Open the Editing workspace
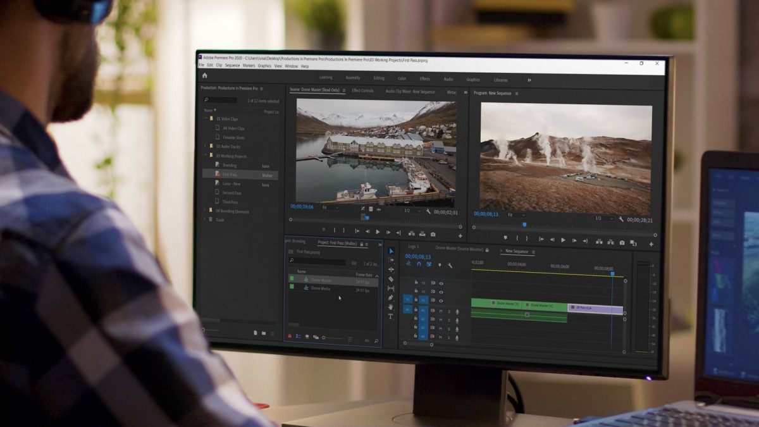 point(379,78)
